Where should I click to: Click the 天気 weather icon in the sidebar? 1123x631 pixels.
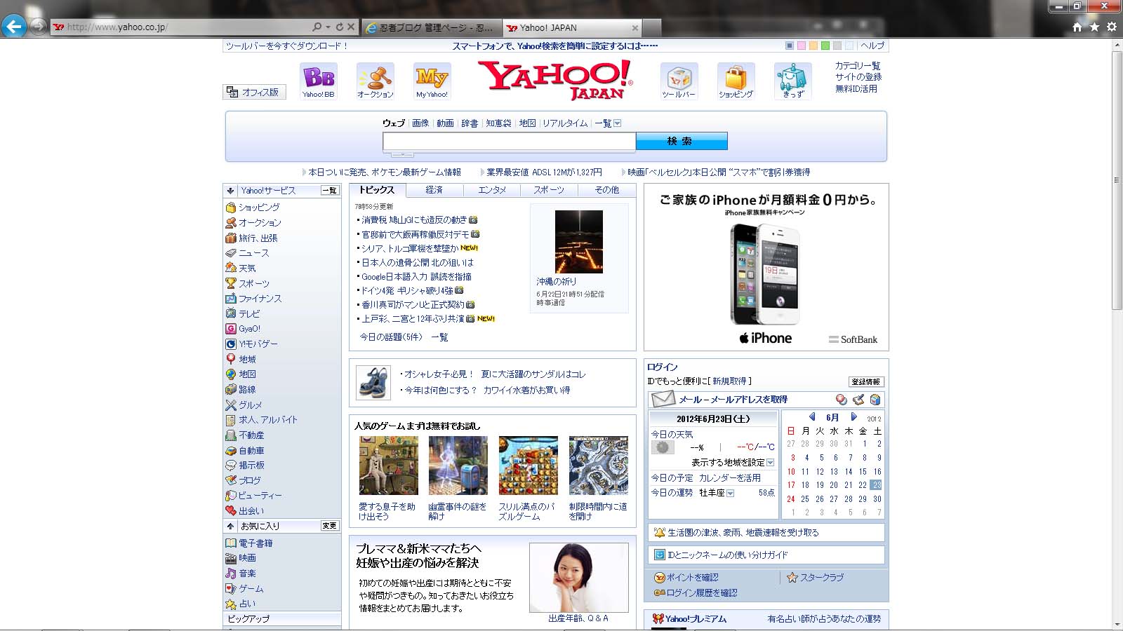230,268
